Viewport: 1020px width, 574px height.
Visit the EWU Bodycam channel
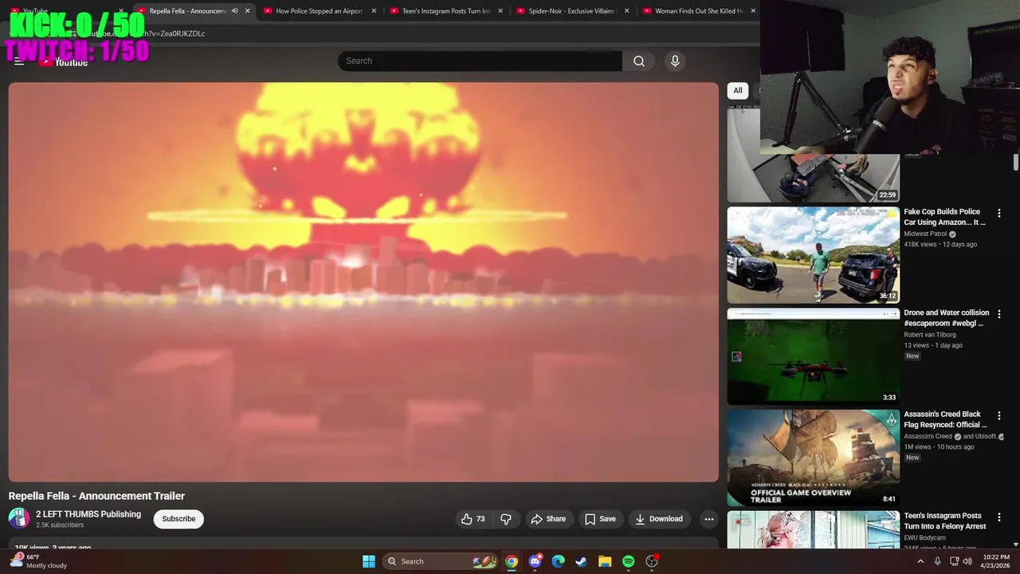click(924, 538)
